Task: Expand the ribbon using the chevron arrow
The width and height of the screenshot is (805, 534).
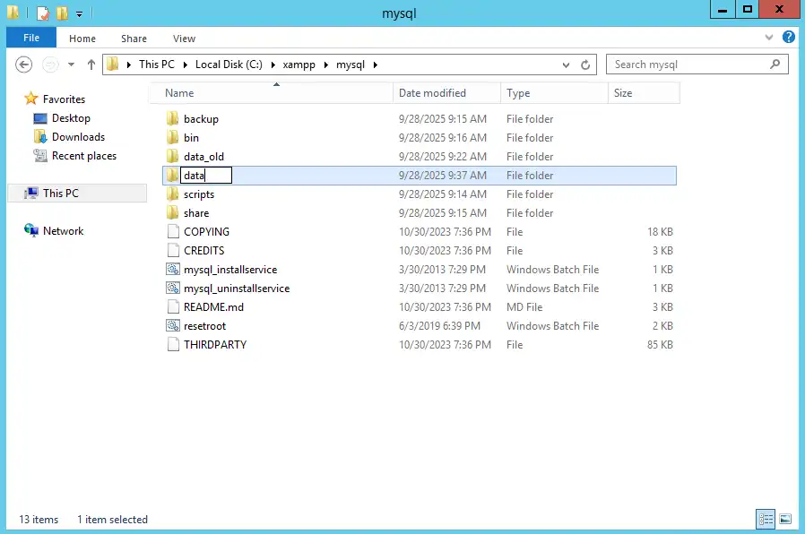Action: (769, 38)
